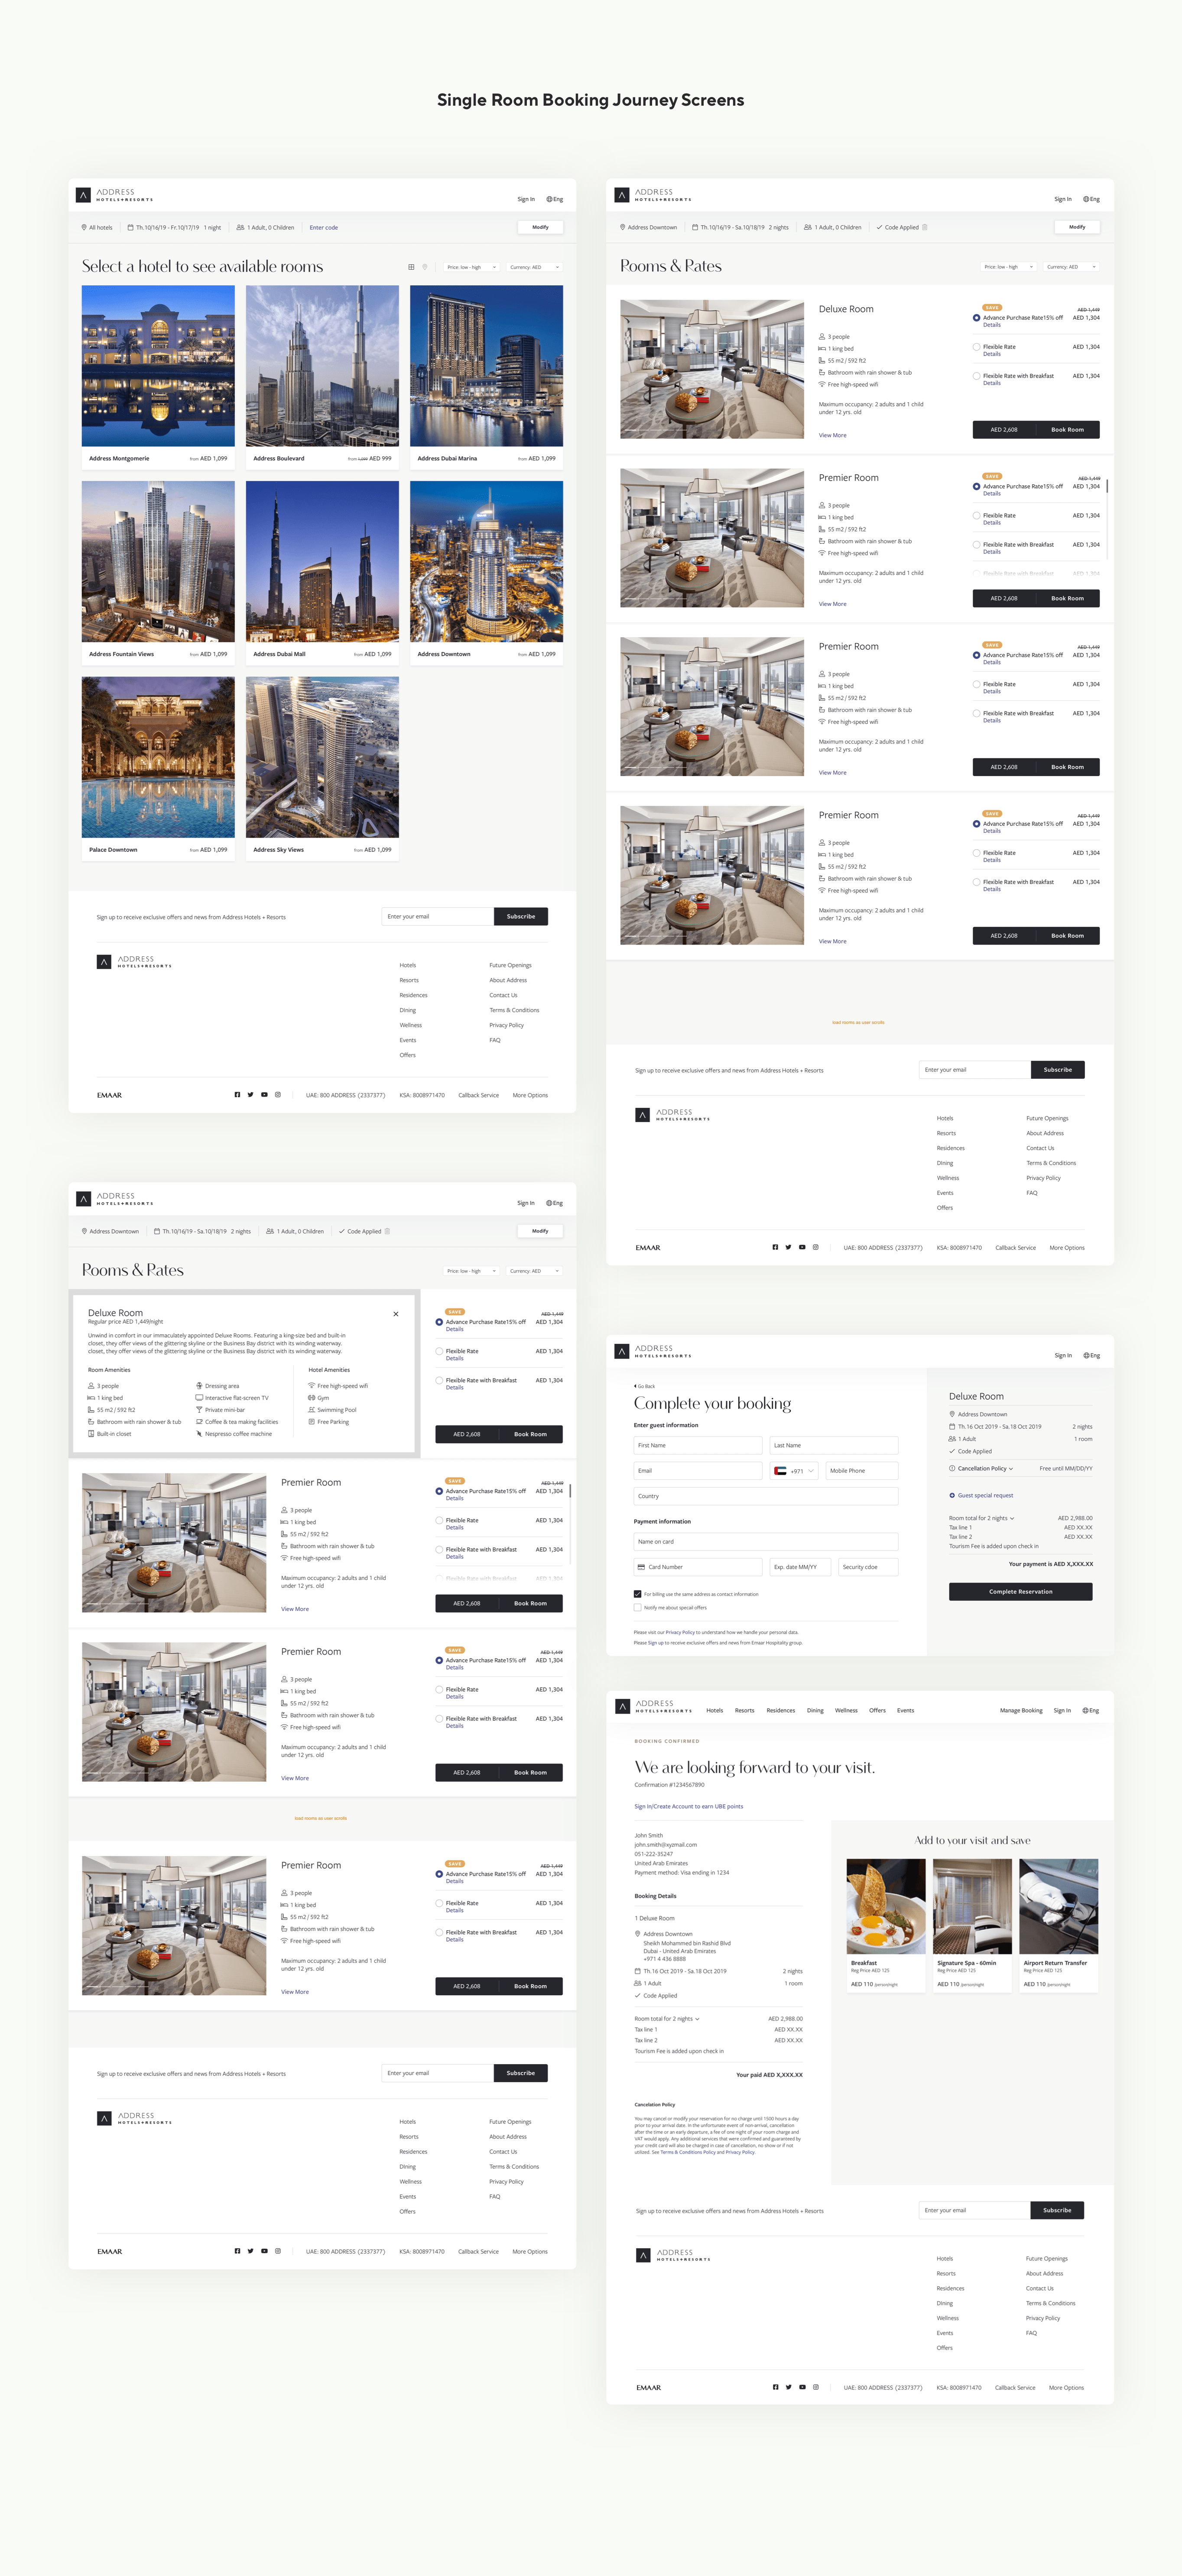1182x2576 pixels.
Task: Select Flexible Rate beside Deluxe Room details panel
Action: click(x=439, y=1351)
